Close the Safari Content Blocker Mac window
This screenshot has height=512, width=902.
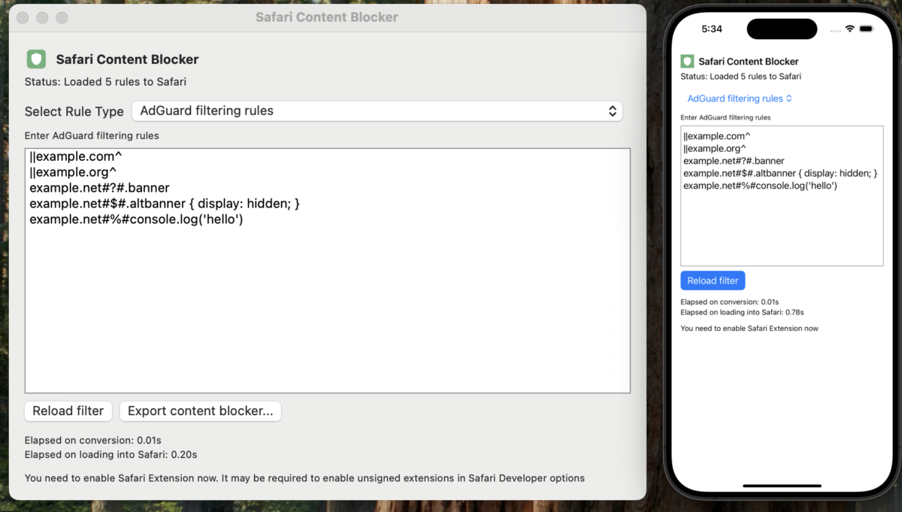tap(23, 17)
